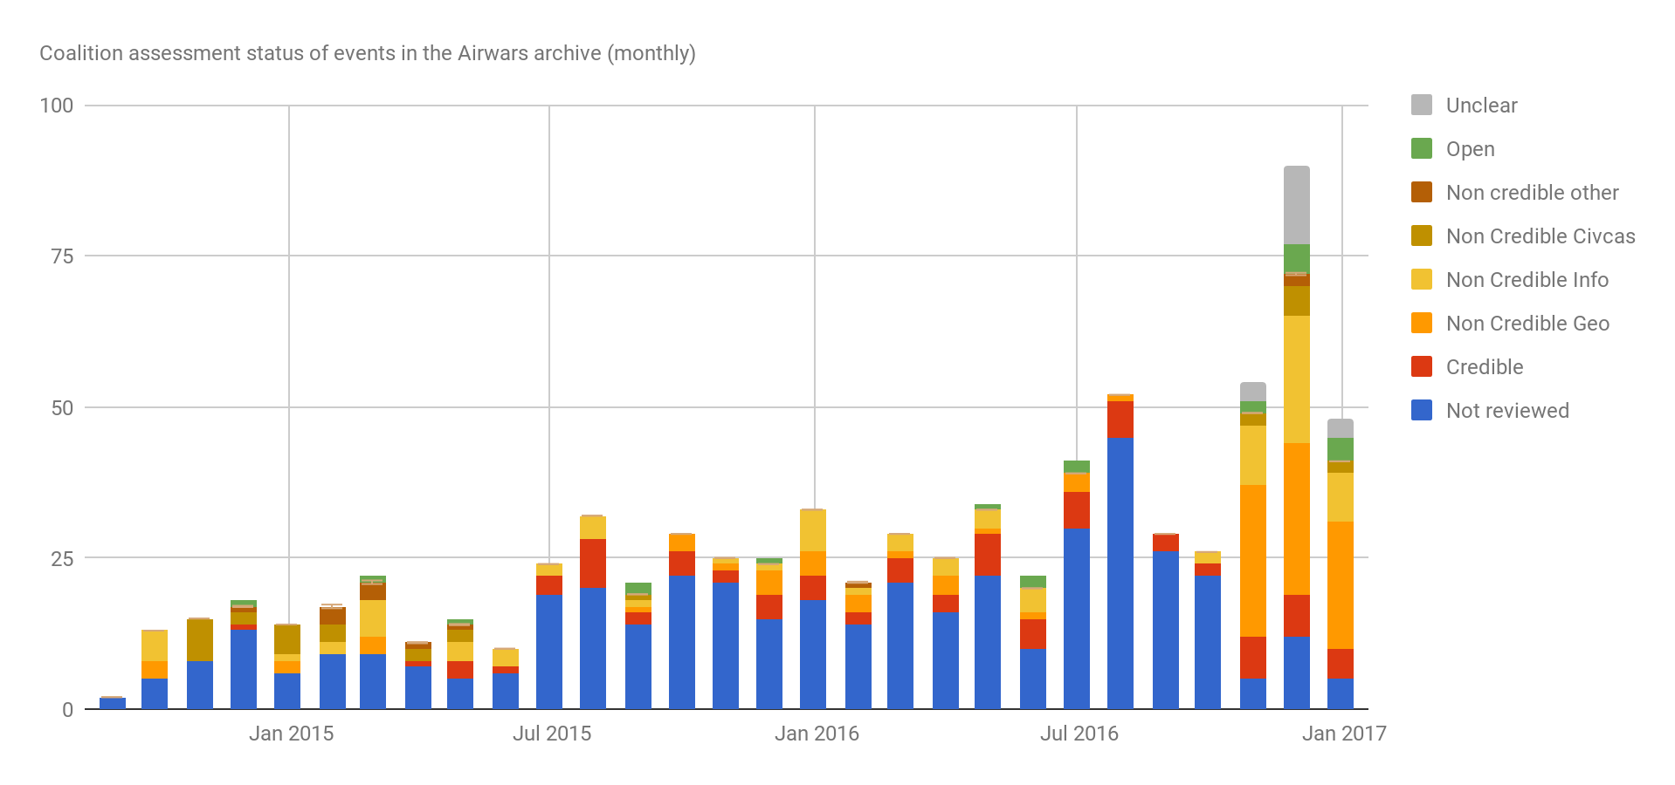Click the tallest blue Not reviewed bar segment
Viewport: 1675px width, 785px height.
(x=1120, y=573)
